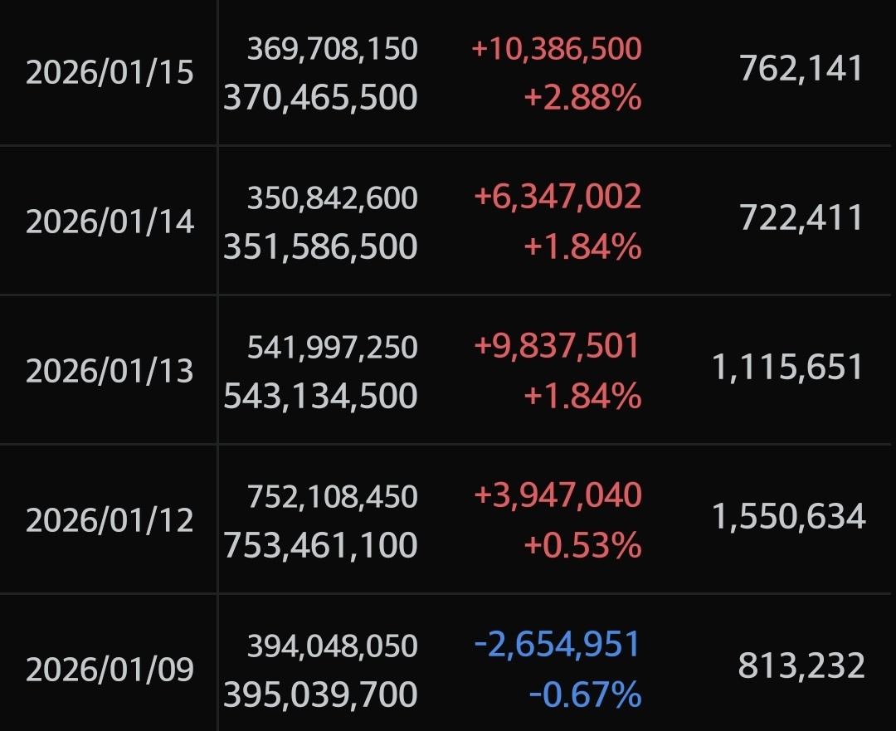Select the 2026/01/09 date row

click(110, 669)
